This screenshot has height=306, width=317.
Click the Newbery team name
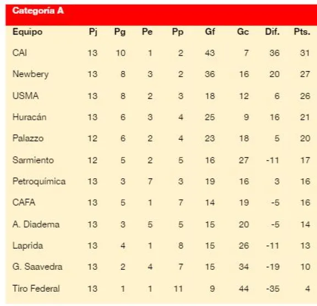click(x=30, y=74)
